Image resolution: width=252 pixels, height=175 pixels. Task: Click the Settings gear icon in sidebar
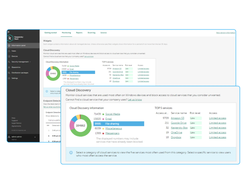point(9,78)
